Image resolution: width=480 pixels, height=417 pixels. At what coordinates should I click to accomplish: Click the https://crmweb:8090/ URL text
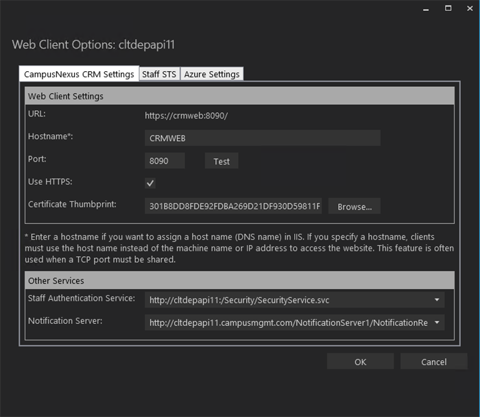point(186,116)
